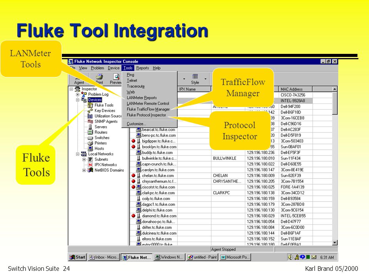Expand the Problem Log node
Viewport: 369px width, 277px height.
tap(77, 95)
